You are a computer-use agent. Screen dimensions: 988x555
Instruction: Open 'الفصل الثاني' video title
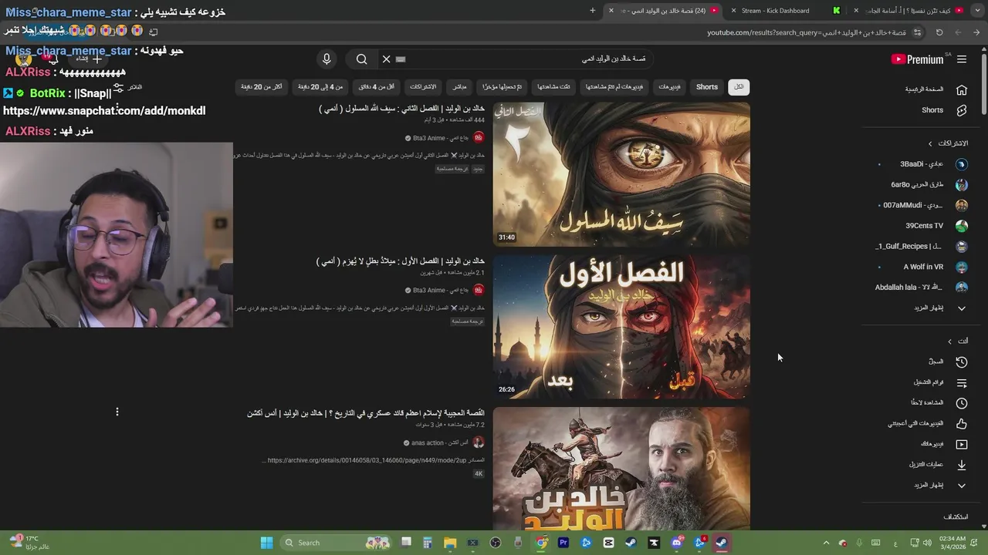tap(401, 109)
